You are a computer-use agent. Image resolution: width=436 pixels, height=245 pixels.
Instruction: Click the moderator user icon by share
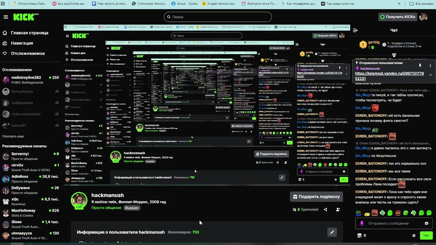(x=338, y=210)
